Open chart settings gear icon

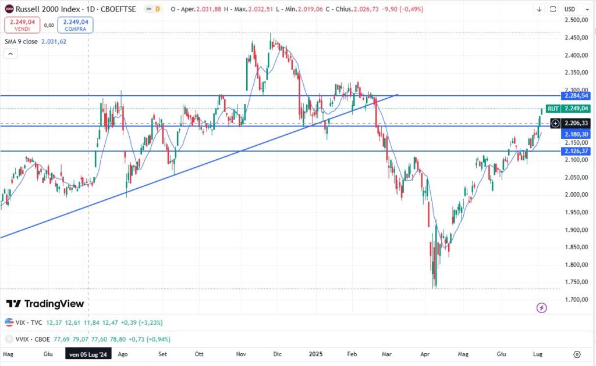(x=577, y=354)
